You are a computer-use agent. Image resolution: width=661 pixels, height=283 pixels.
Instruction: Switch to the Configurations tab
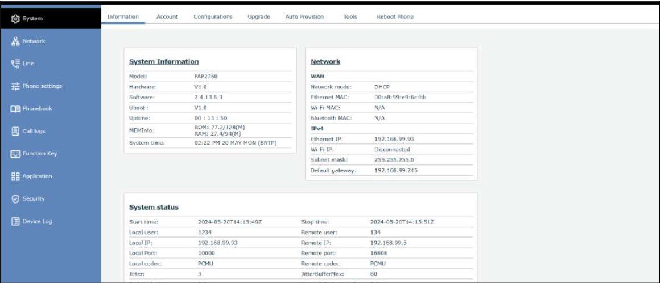click(213, 17)
